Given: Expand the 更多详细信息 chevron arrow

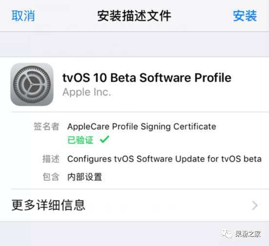Looking at the screenshot, I should pyautogui.click(x=255, y=206).
